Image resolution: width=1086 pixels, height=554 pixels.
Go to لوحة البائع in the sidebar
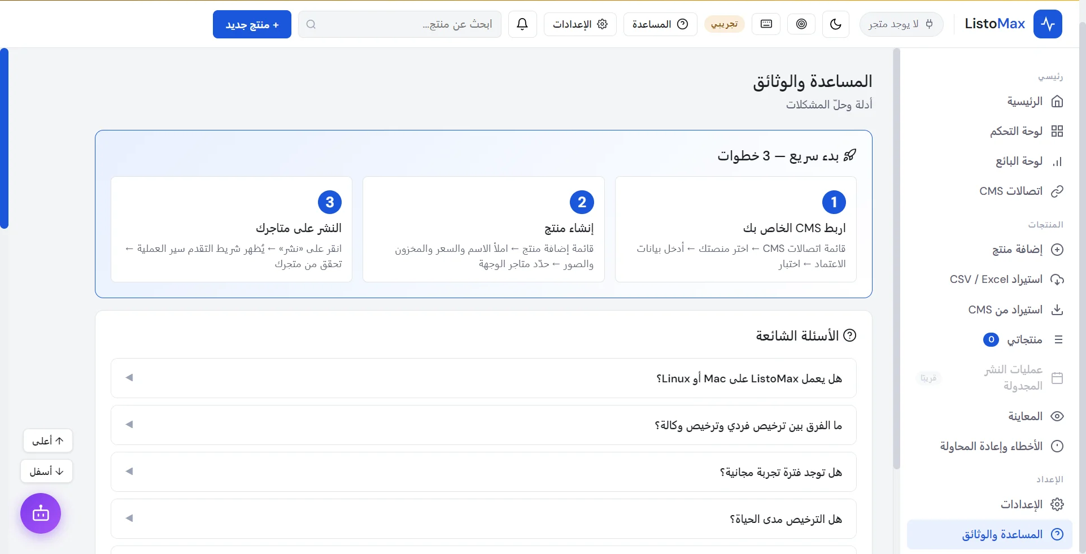[989, 162]
